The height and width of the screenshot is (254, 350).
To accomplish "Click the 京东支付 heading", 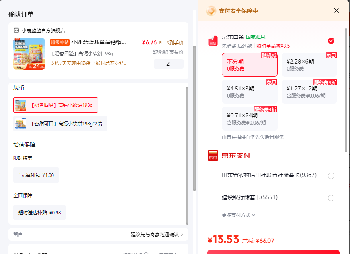I will click(236, 156).
